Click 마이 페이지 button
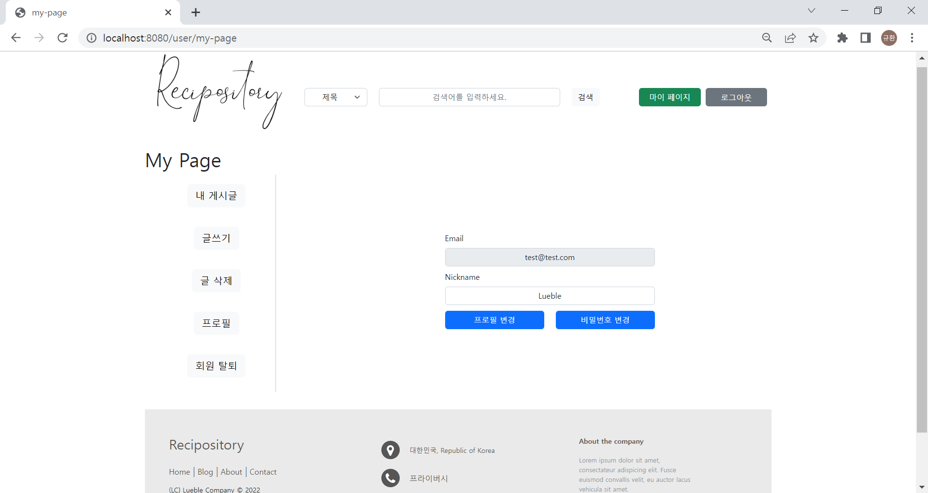 coord(669,97)
